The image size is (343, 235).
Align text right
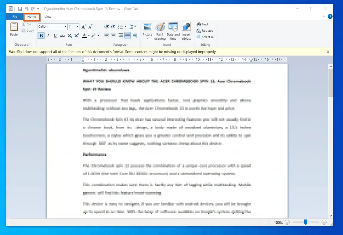click(121, 35)
